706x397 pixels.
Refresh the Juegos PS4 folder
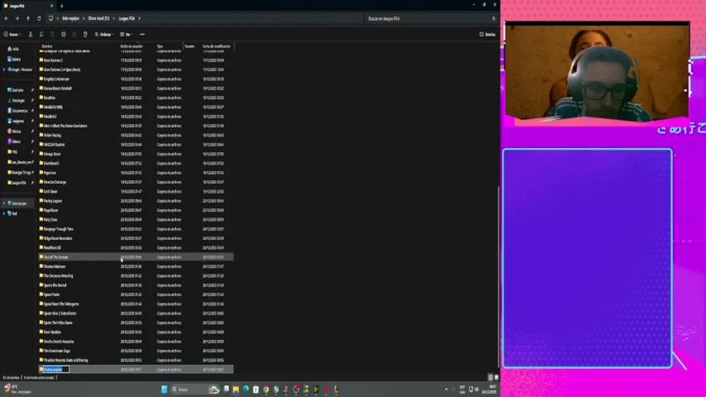coord(39,18)
